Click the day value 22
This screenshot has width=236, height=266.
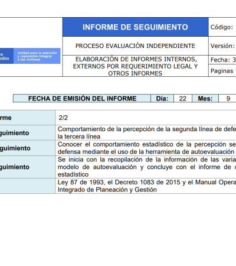click(183, 98)
